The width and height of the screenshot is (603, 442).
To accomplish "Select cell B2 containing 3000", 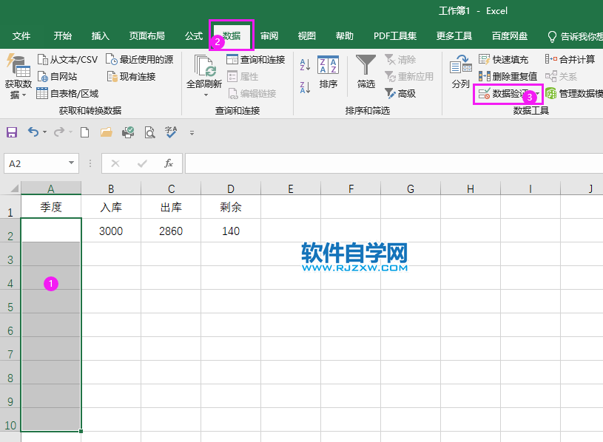I will pos(111,231).
